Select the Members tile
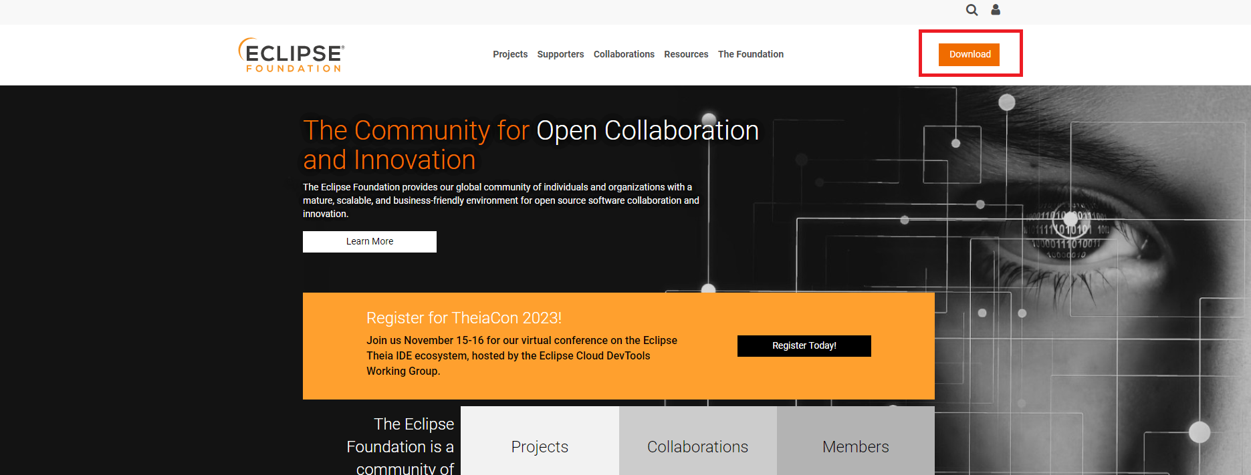Image resolution: width=1251 pixels, height=475 pixels. [x=856, y=441]
